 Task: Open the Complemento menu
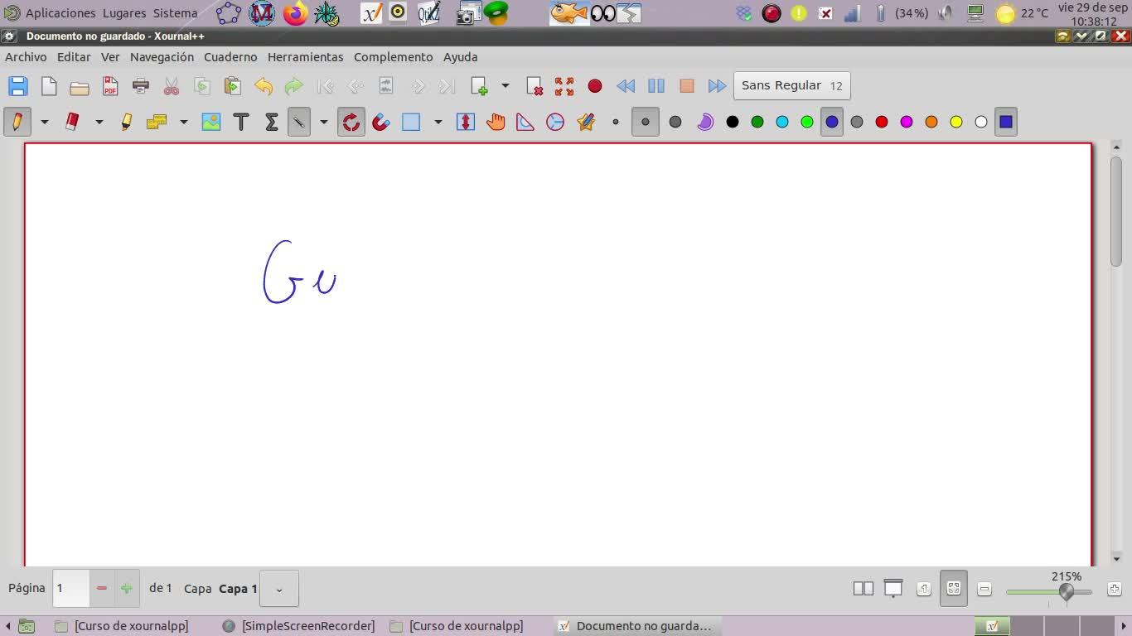click(x=393, y=57)
